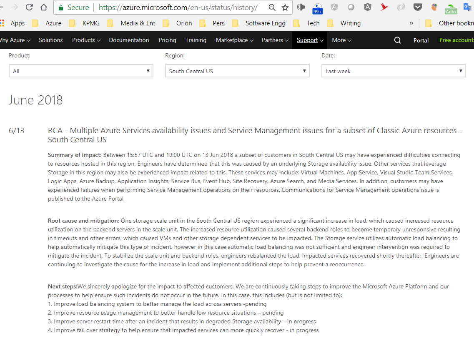Open the phone extension with 99+ badge
Viewport: 474px width, 350px height.
(317, 8)
